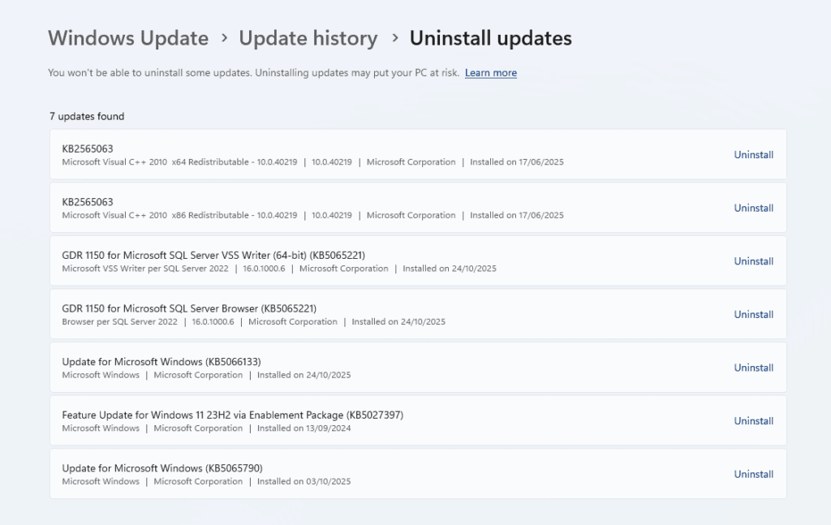Click the chevron after Windows Update breadcrumb
831x525 pixels.
click(x=224, y=38)
